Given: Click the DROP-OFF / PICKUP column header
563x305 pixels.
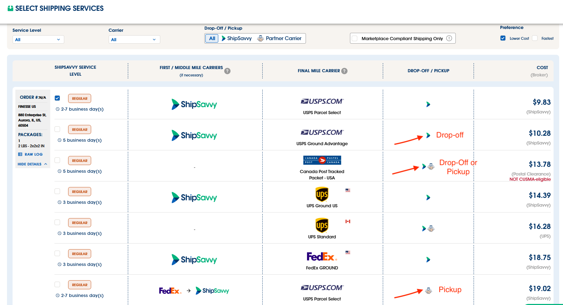Looking at the screenshot, I should (429, 71).
